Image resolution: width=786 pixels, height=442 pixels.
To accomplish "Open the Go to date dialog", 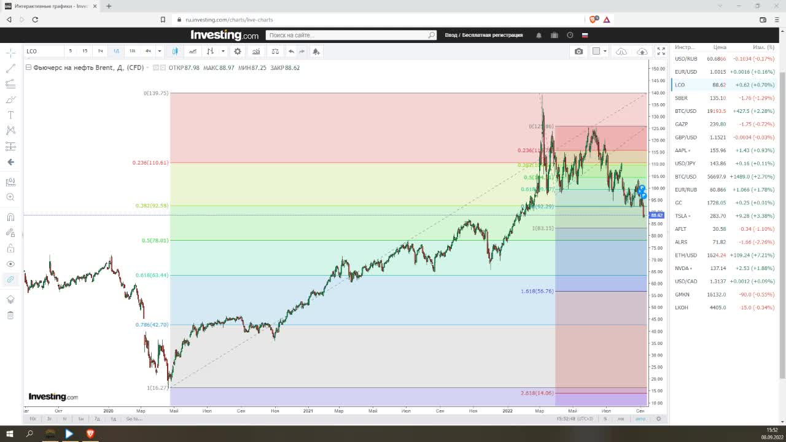I will [134, 419].
